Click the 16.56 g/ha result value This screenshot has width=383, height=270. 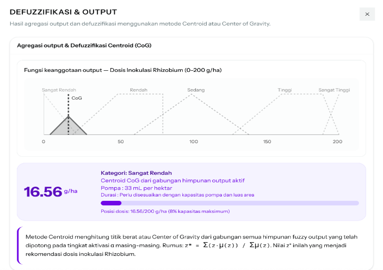pos(51,192)
